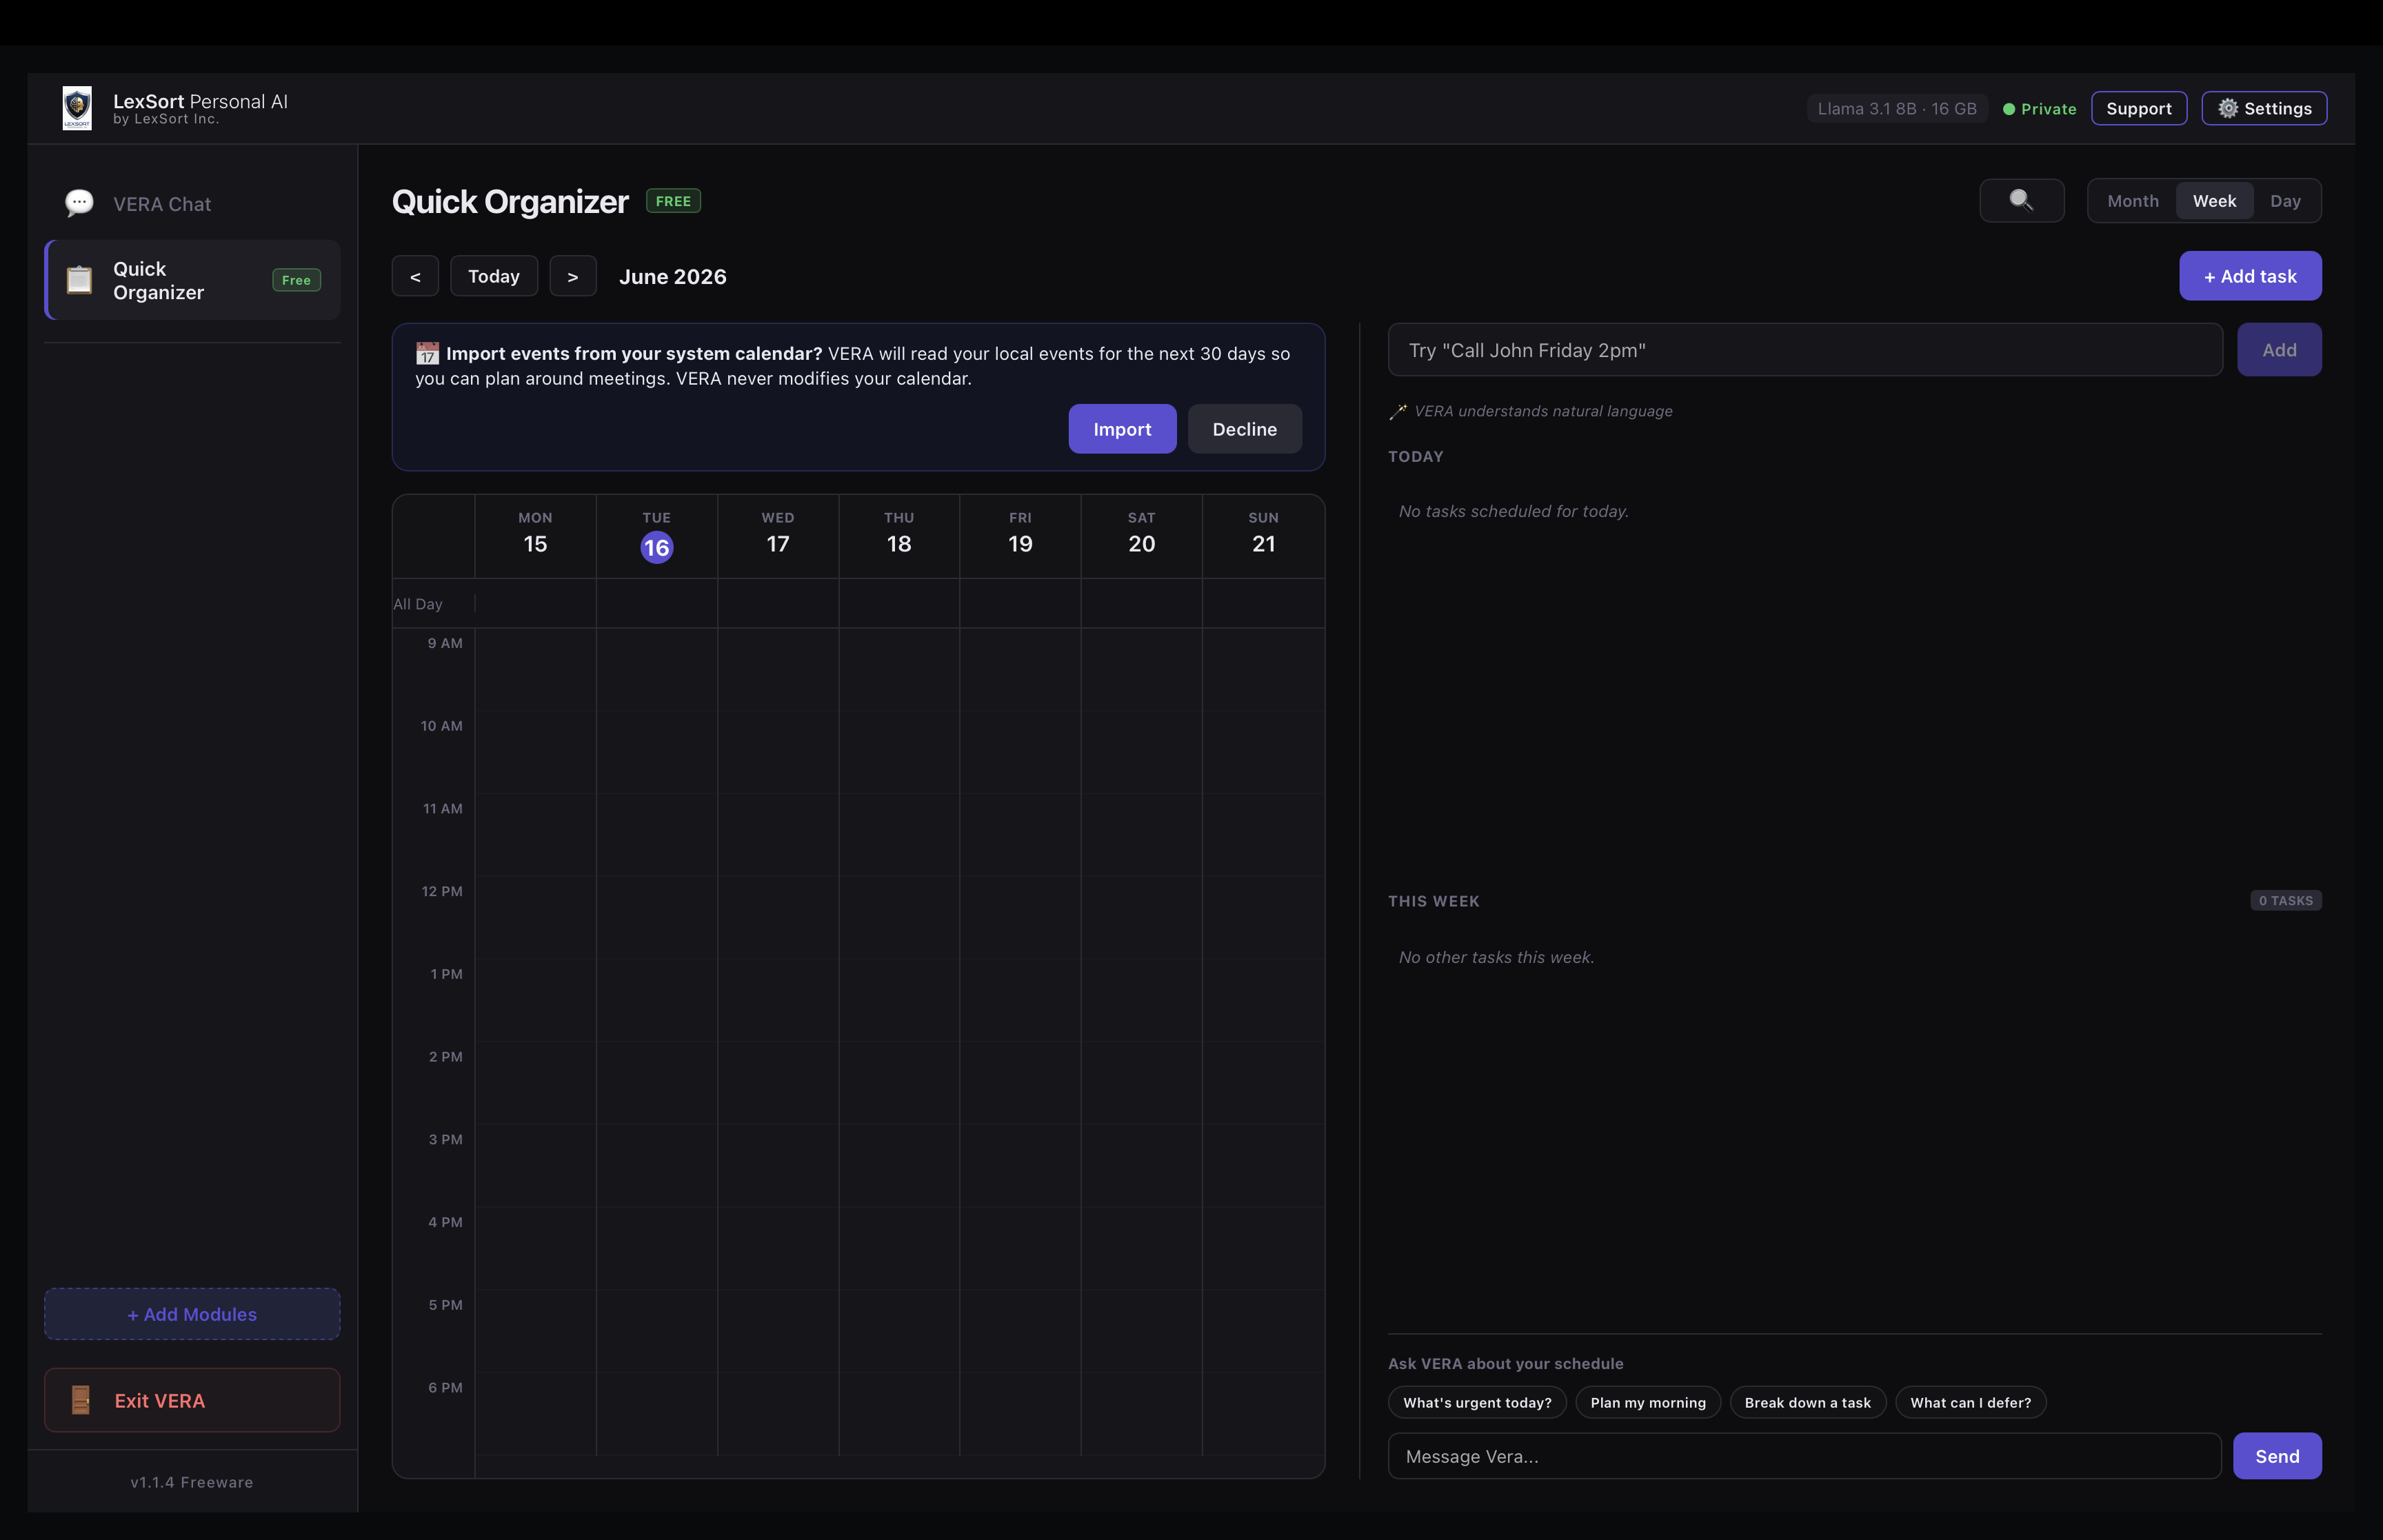Import system calendar events
Screen dimensions: 2383x1540
1122,429
